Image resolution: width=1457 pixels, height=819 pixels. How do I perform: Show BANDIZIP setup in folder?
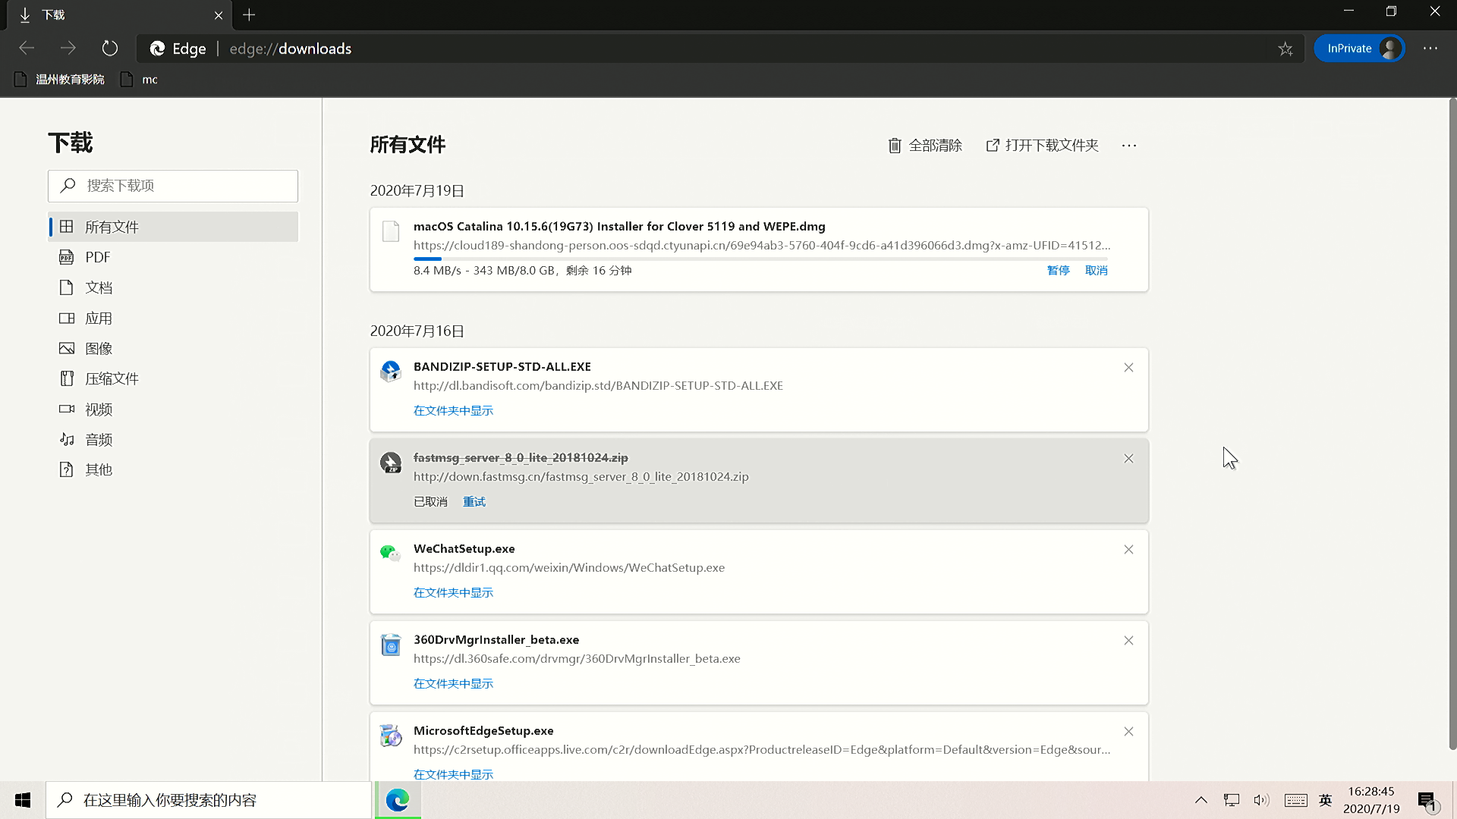[x=453, y=411]
